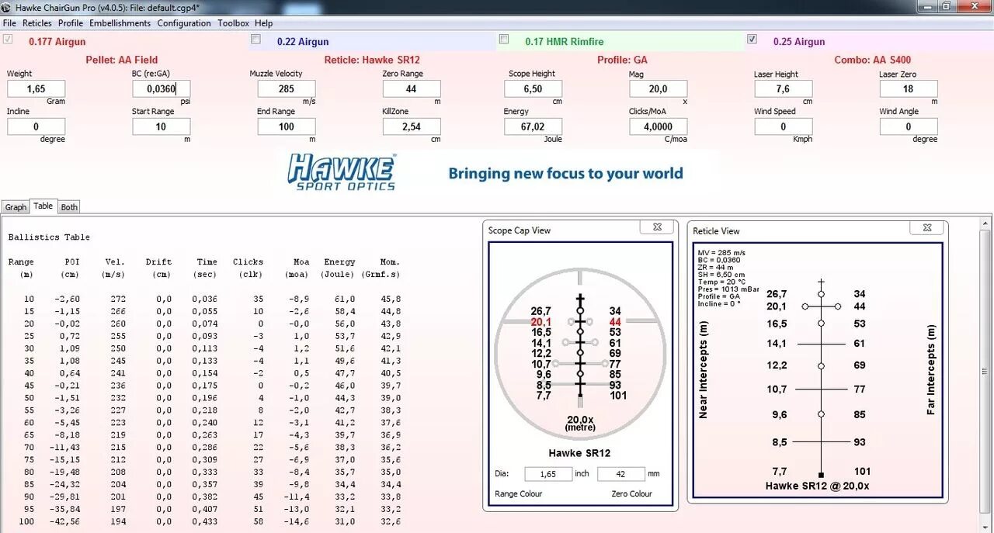Open the Configuration menu
This screenshot has height=533, width=994.
click(184, 23)
